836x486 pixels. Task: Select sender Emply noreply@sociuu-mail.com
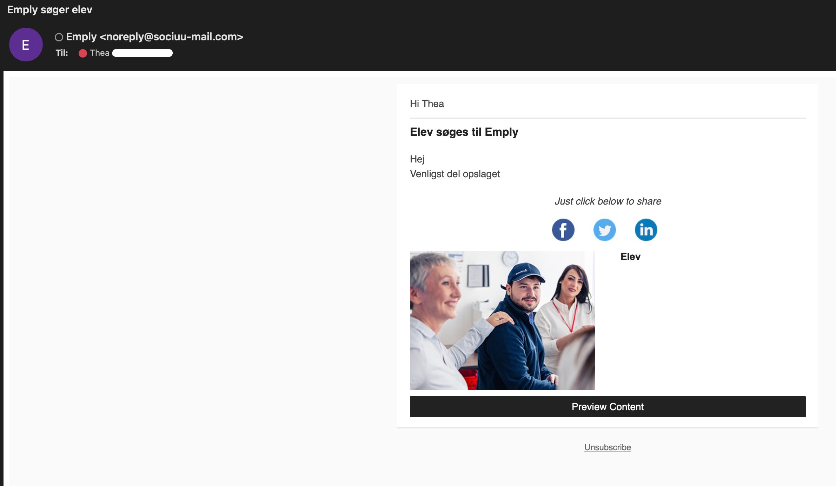coord(154,37)
